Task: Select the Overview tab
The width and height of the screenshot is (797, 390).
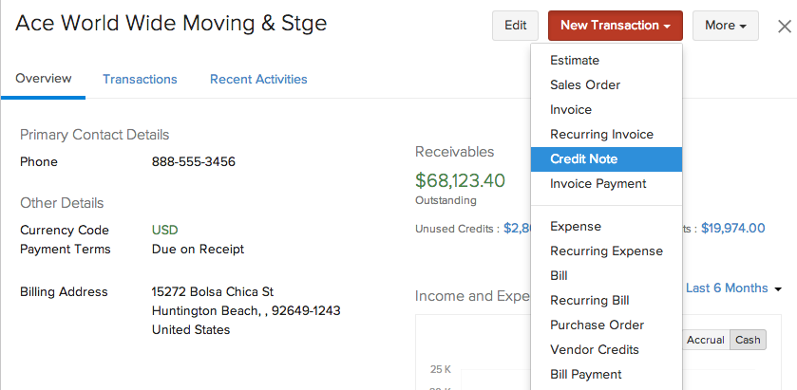Action: pyautogui.click(x=44, y=79)
